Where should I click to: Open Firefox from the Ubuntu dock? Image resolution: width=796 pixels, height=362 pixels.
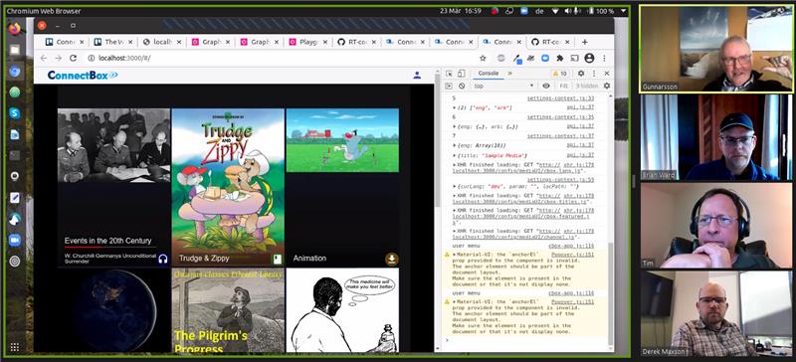coord(15,29)
